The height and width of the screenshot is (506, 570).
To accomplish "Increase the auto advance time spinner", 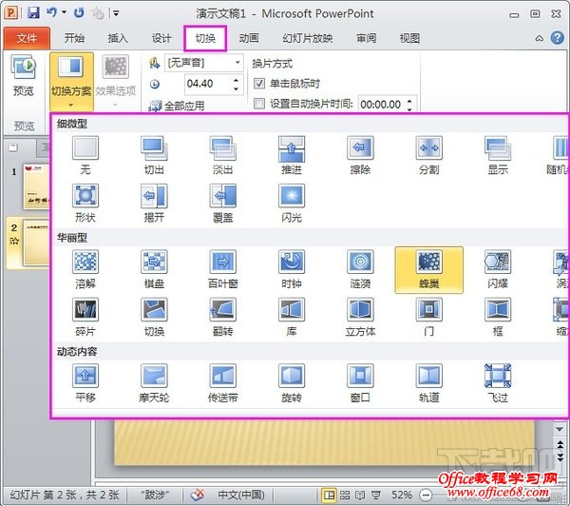I will click(x=409, y=101).
